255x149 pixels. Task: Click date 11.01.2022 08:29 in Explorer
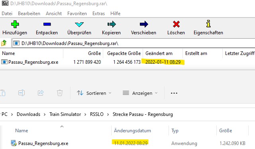click(131, 143)
